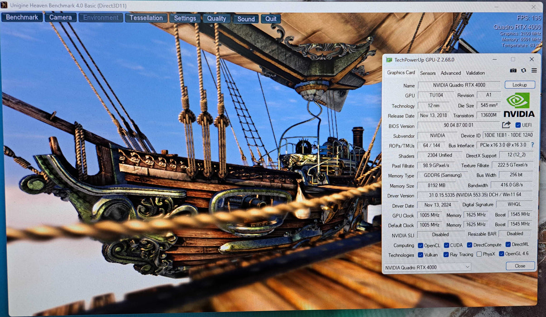Open the Sound menu in Heaven

(246, 19)
